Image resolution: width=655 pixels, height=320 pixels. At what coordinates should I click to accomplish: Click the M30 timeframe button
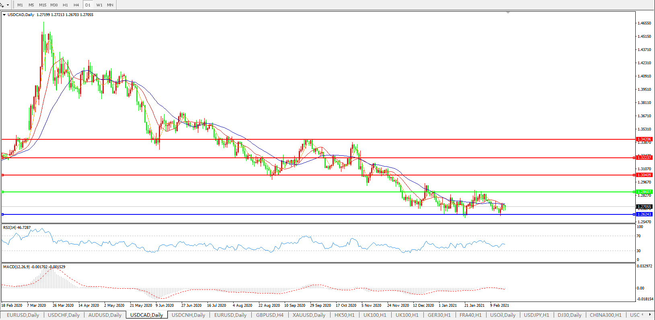tap(54, 5)
